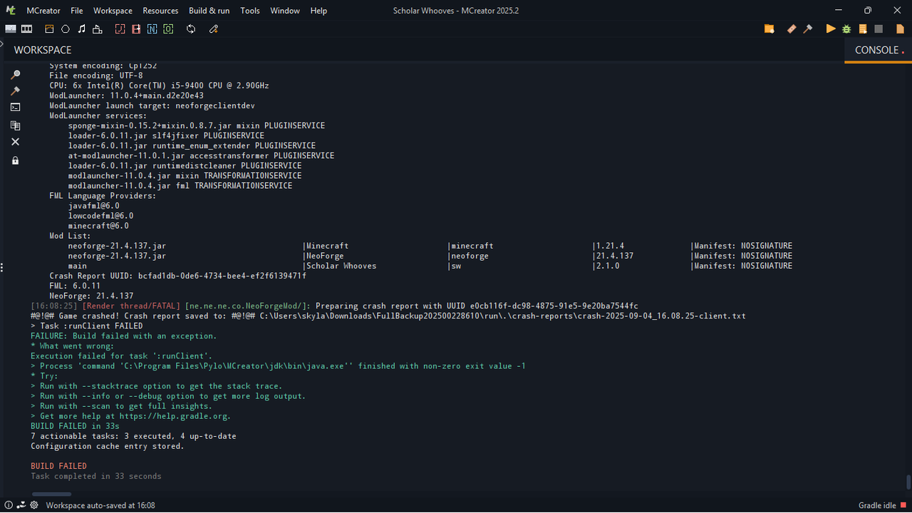The height and width of the screenshot is (513, 912).
Task: Click the music note sound import icon
Action: 81,29
